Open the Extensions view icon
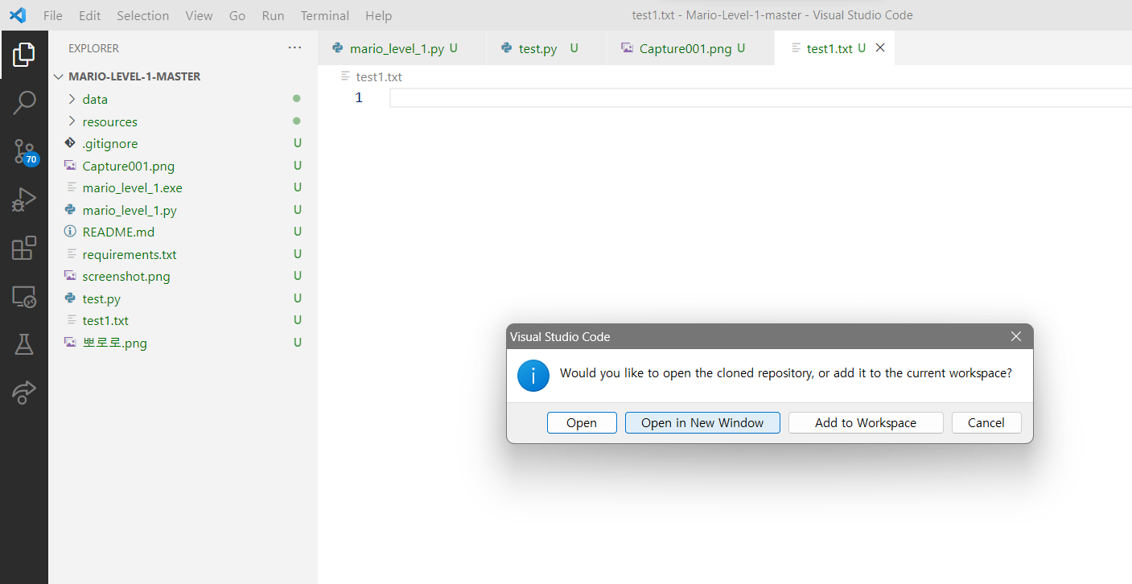This screenshot has height=584, width=1132. 24,248
